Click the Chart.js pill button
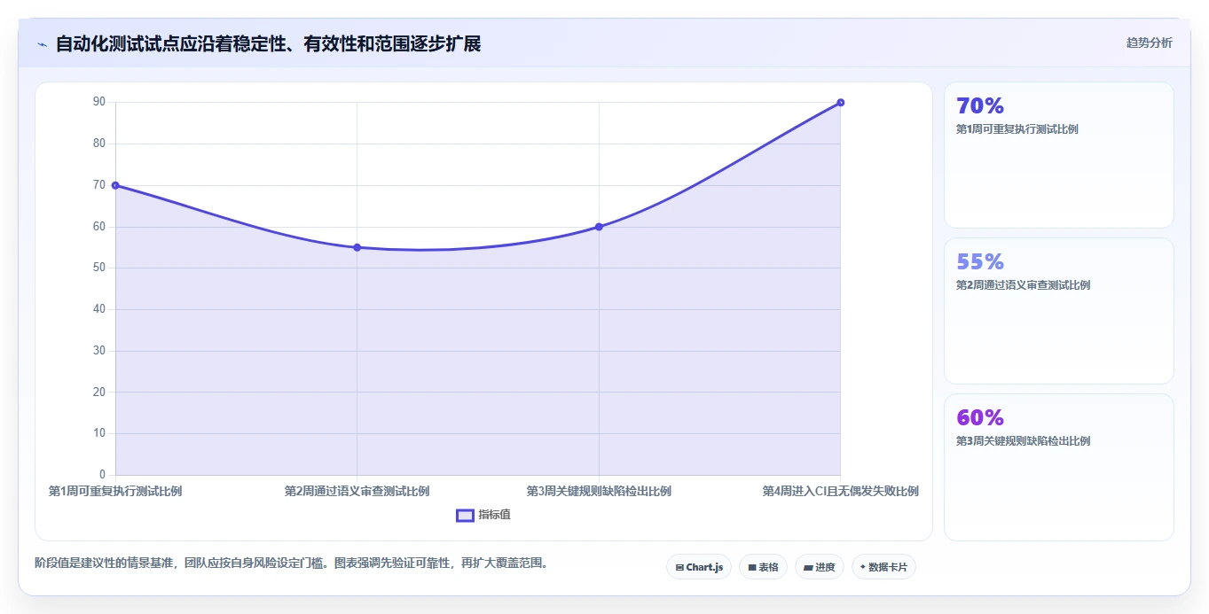 699,567
